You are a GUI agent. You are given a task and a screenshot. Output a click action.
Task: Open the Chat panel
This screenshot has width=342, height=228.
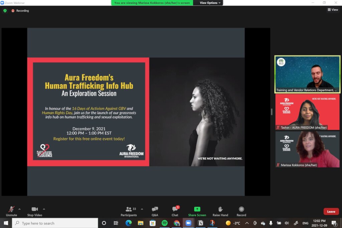click(x=175, y=211)
